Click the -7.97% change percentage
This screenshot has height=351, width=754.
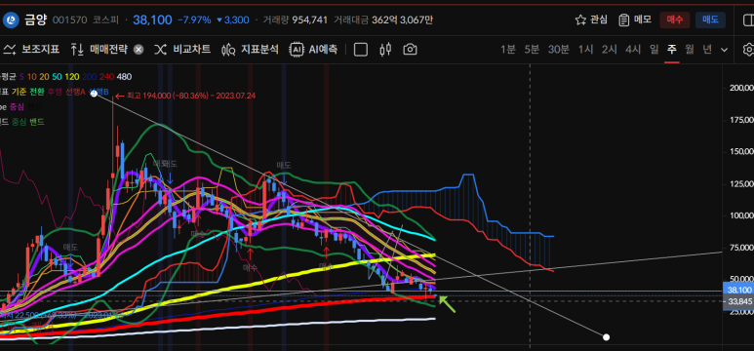194,20
